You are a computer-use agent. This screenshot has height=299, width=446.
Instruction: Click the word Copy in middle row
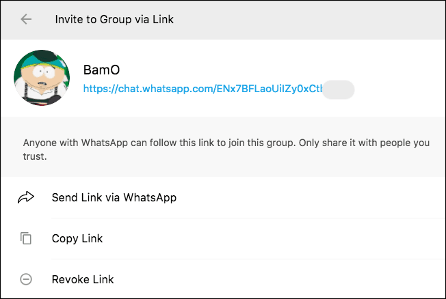click(65, 239)
